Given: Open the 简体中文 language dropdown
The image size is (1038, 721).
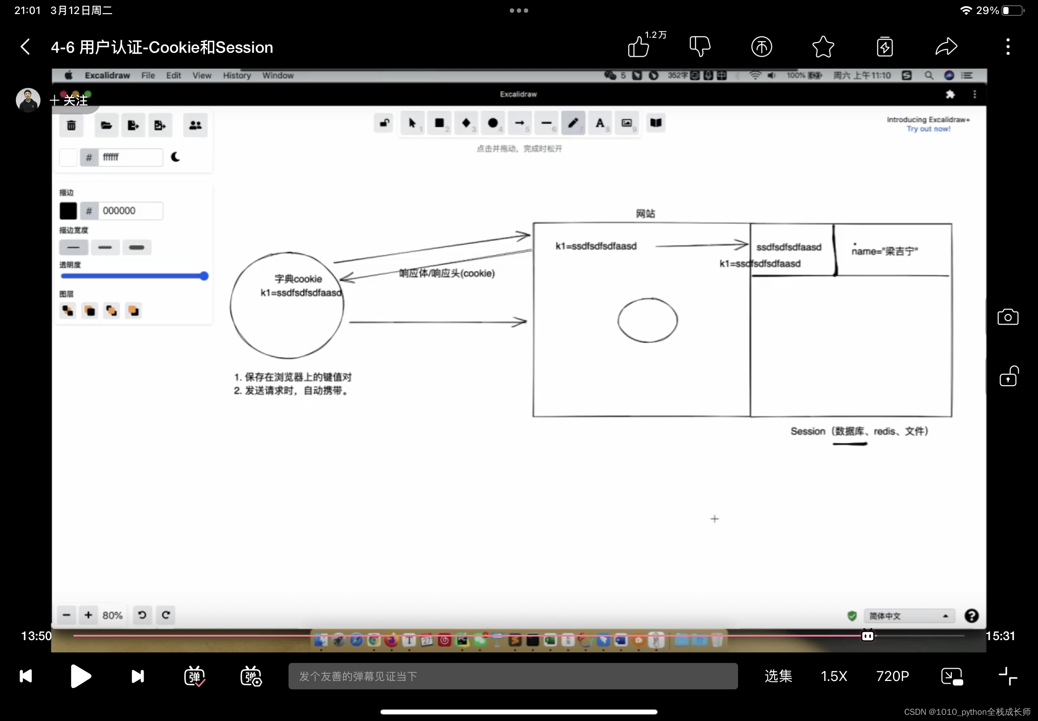Looking at the screenshot, I should pyautogui.click(x=909, y=616).
